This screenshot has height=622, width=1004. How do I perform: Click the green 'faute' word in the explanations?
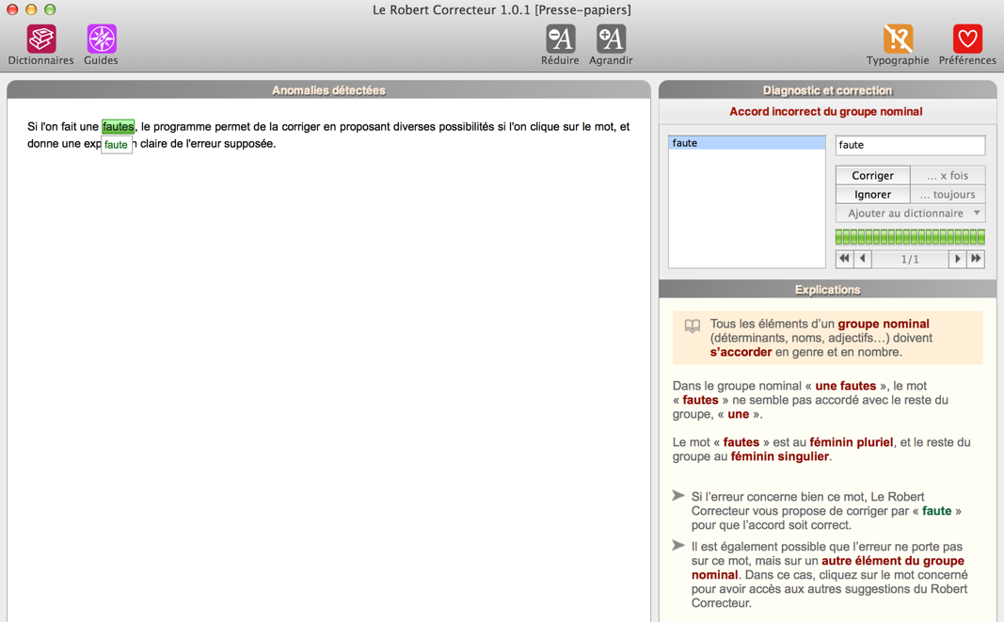coord(937,511)
